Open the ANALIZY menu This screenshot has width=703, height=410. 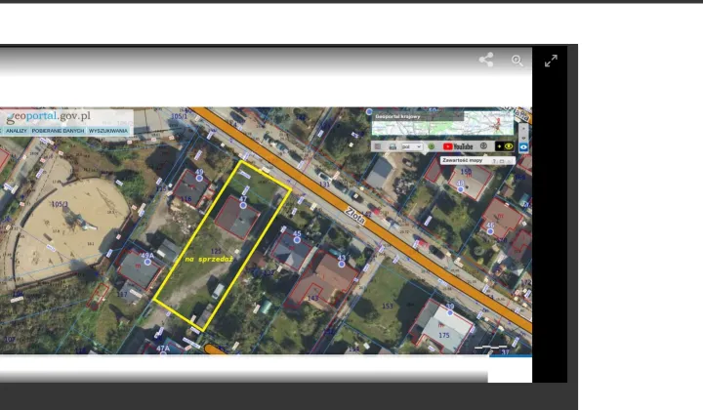point(16,130)
